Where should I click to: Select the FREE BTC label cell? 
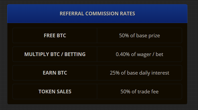coord(55,35)
